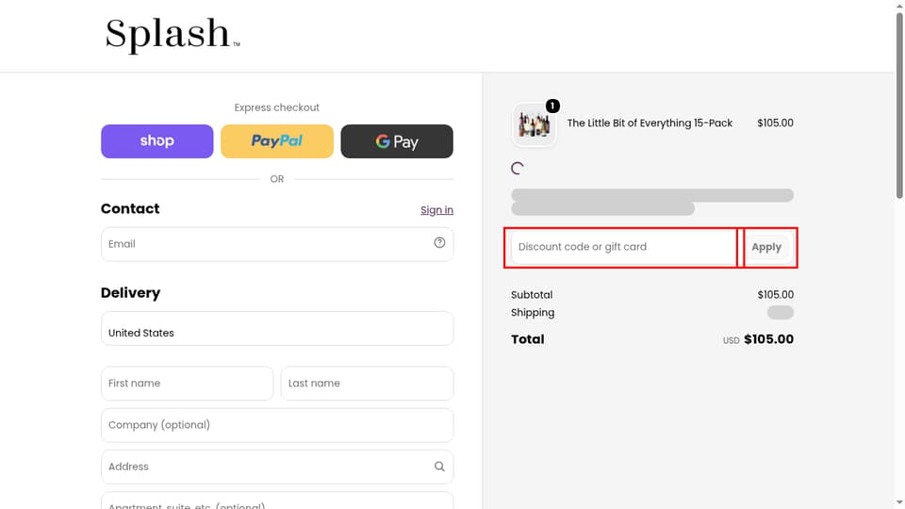
Task: Click the address search magnifier icon
Action: click(440, 467)
